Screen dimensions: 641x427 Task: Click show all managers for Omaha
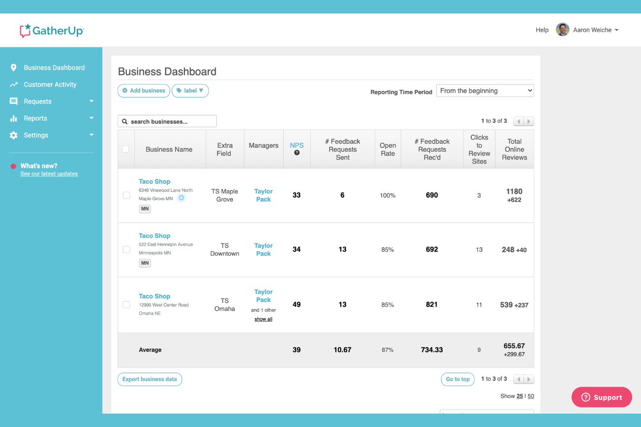coord(263,319)
